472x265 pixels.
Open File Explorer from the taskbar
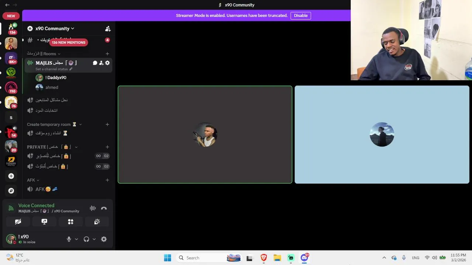coord(277,258)
